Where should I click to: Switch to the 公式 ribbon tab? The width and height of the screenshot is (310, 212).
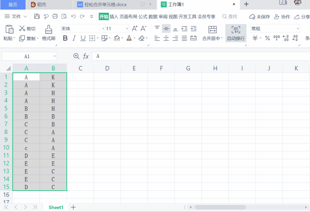[x=143, y=17]
